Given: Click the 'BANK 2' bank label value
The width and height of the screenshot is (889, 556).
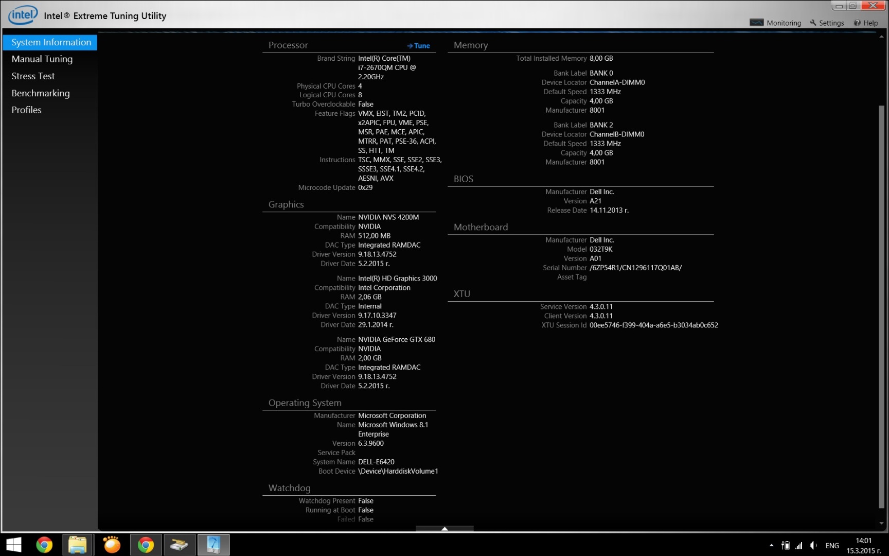Looking at the screenshot, I should click(x=601, y=125).
